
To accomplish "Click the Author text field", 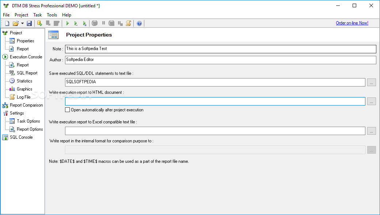I will click(221, 60).
